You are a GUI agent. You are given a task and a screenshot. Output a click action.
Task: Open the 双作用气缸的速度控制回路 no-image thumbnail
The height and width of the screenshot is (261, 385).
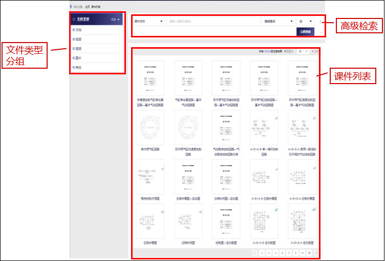click(x=188, y=128)
